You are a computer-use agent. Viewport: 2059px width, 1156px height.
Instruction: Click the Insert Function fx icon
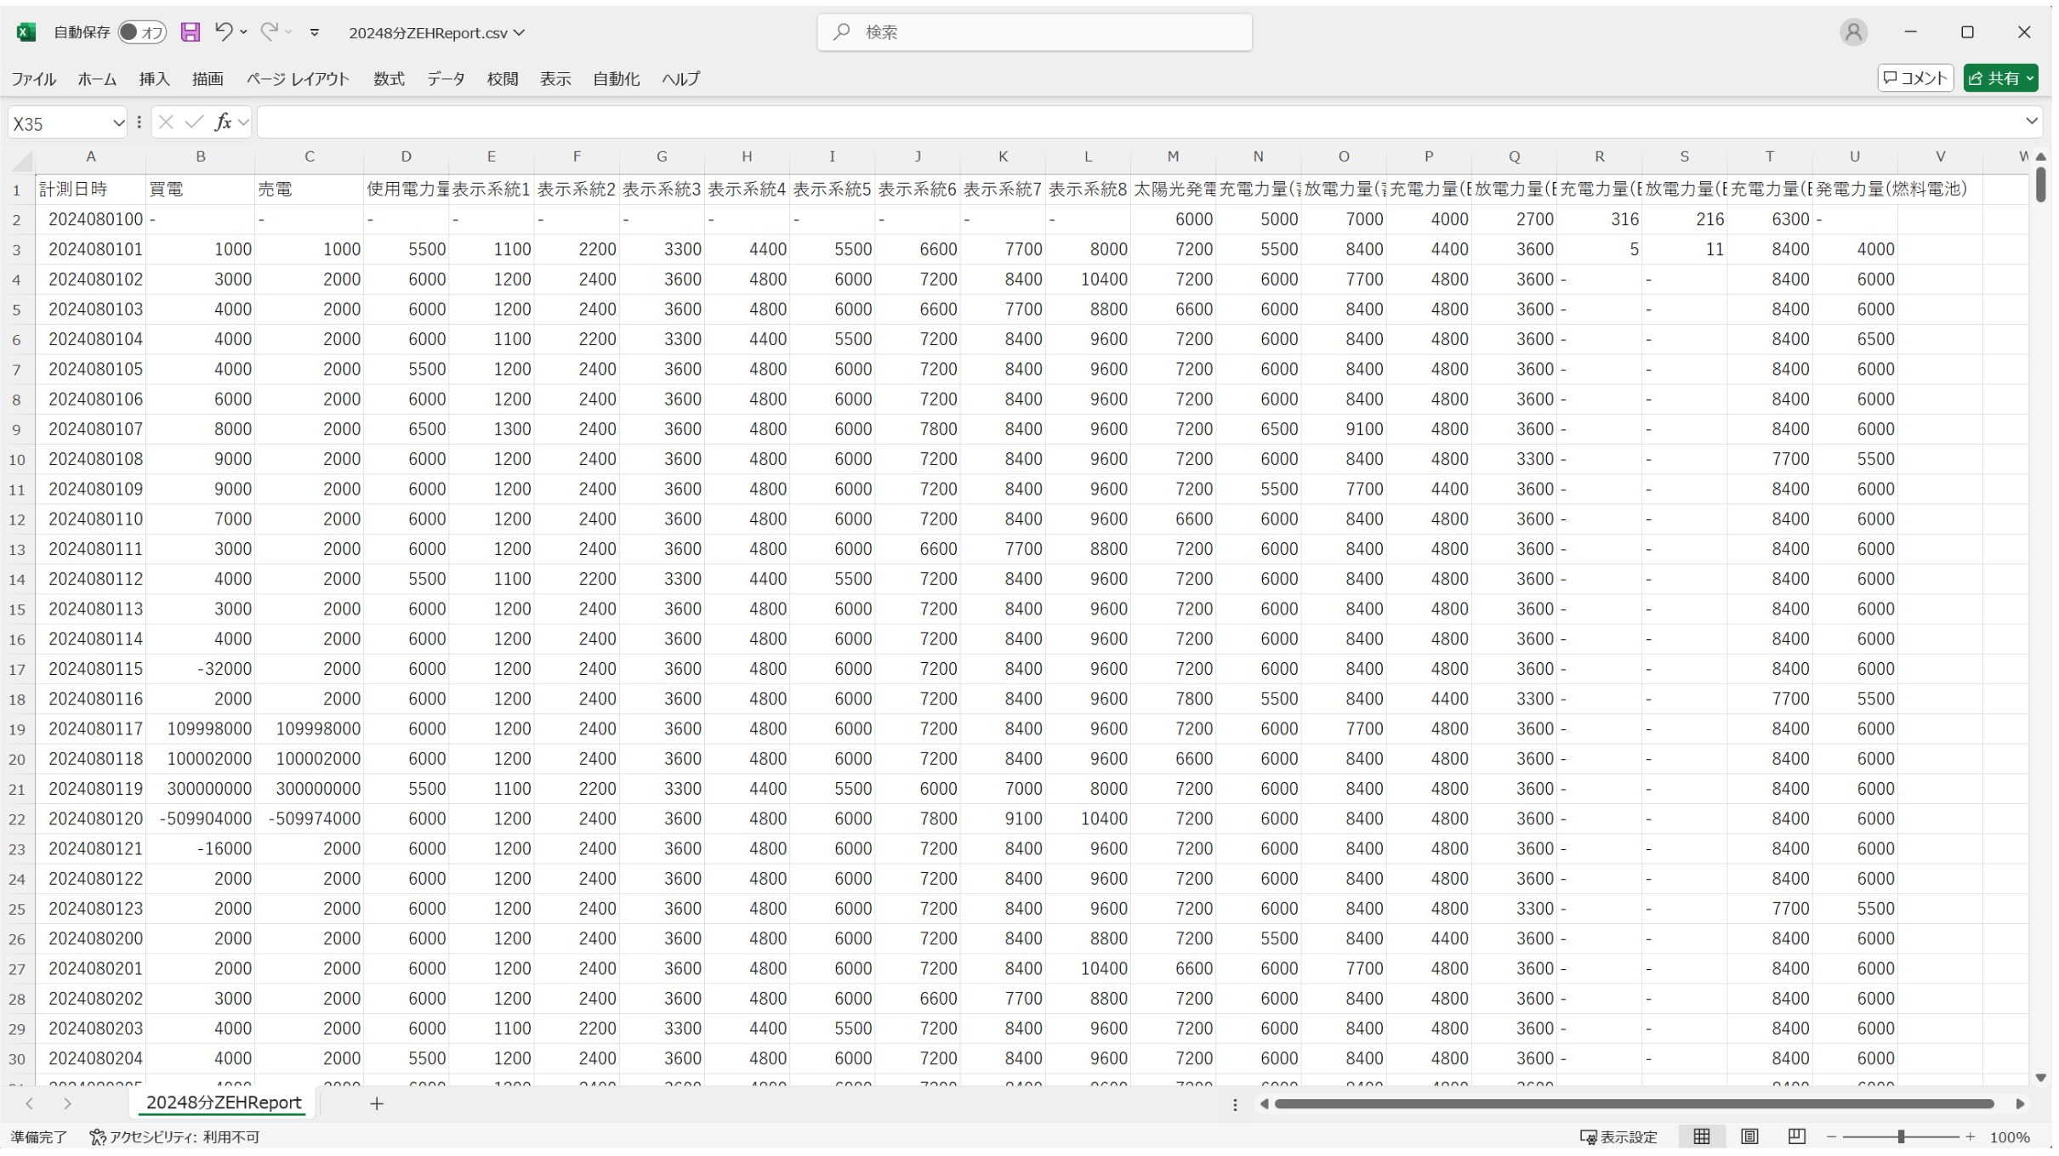pyautogui.click(x=223, y=123)
